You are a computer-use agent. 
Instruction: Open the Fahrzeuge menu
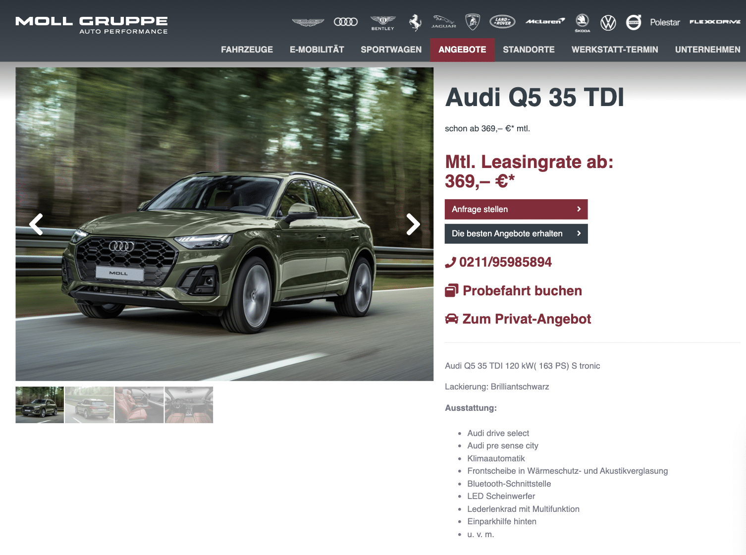click(x=247, y=50)
